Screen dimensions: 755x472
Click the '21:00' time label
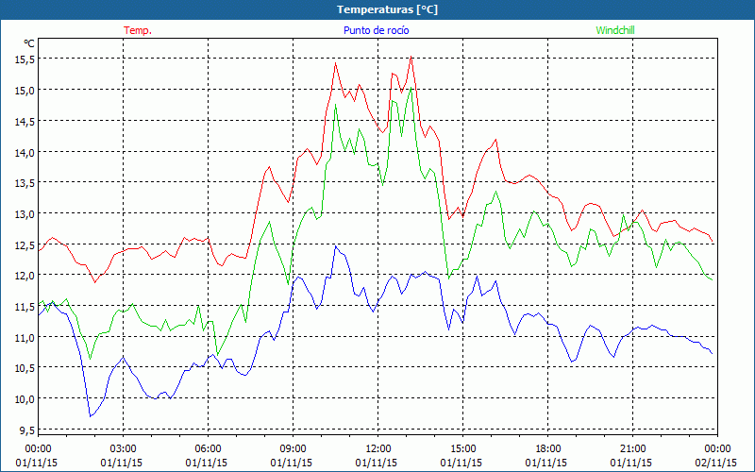click(x=632, y=449)
